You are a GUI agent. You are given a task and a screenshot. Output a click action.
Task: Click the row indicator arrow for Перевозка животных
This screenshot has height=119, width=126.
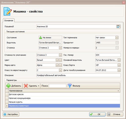[7, 106]
